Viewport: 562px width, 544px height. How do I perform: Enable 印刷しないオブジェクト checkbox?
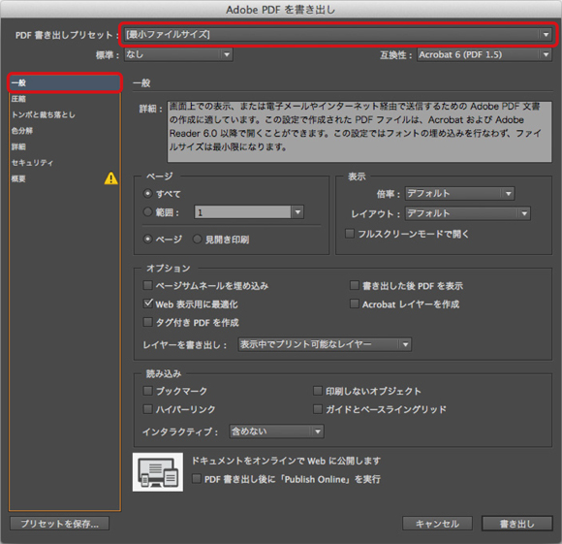[318, 391]
